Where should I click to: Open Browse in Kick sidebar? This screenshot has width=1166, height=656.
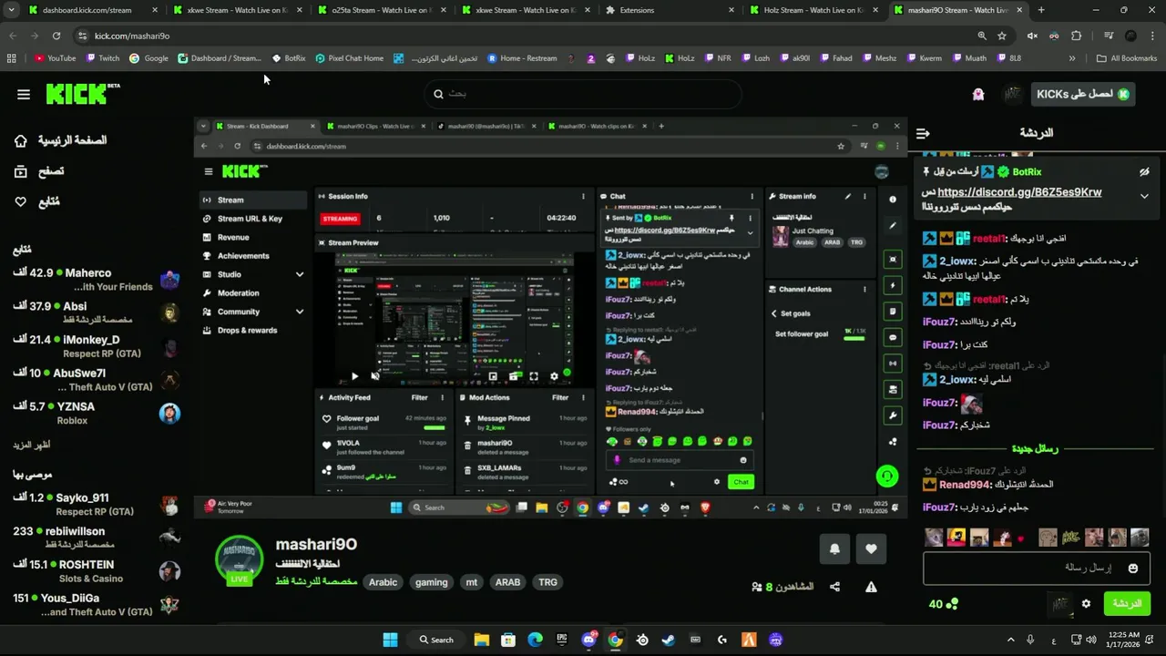[39, 171]
